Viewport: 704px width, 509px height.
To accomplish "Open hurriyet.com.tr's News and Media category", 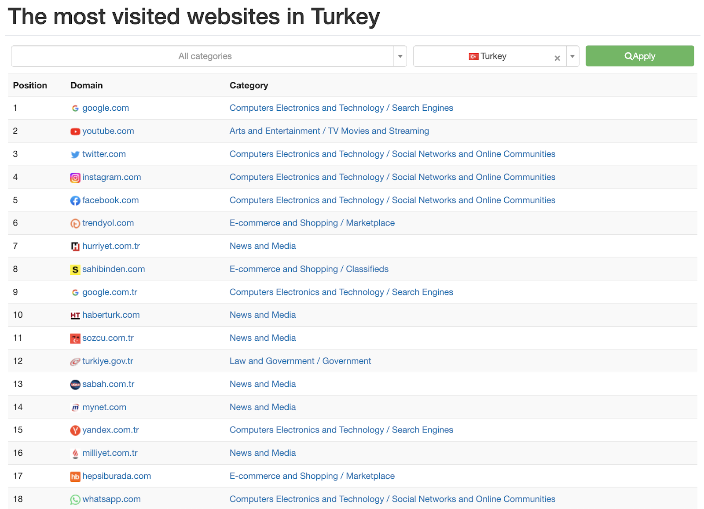I will pos(263,246).
